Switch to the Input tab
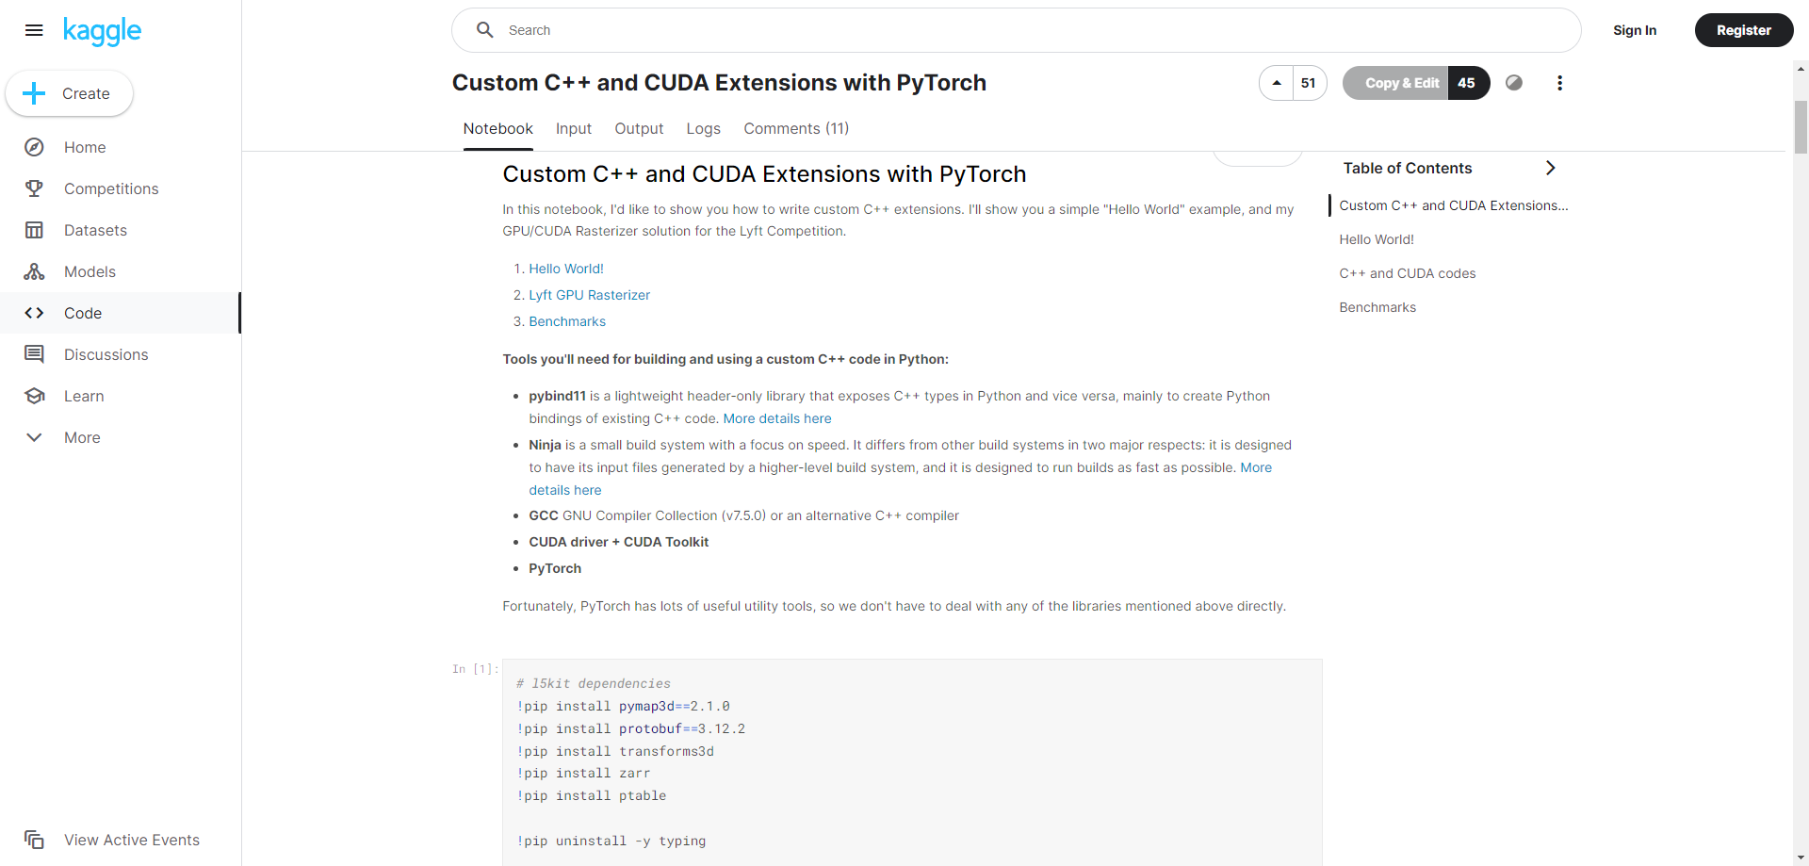The height and width of the screenshot is (866, 1809). [x=574, y=129]
